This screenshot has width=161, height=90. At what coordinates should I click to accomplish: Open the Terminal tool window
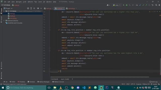(x=31, y=82)
